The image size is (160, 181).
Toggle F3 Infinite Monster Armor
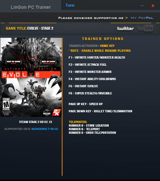point(90,72)
